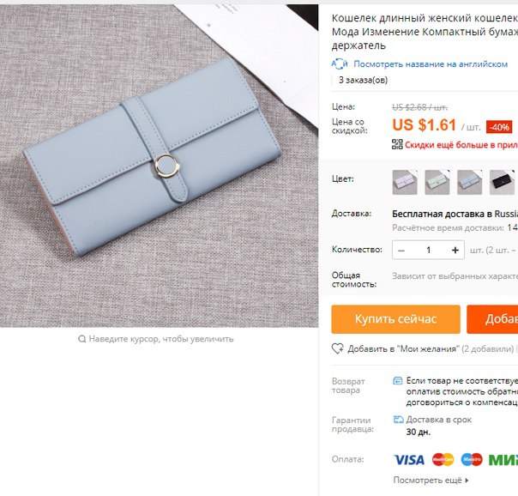This screenshot has width=518, height=496.
Task: Click the heart icon for Мои желания
Action: (x=338, y=348)
